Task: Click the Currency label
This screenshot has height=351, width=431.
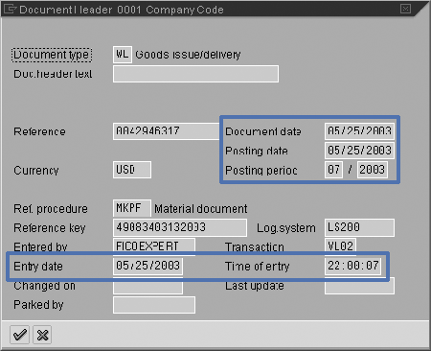Action: pyautogui.click(x=36, y=171)
